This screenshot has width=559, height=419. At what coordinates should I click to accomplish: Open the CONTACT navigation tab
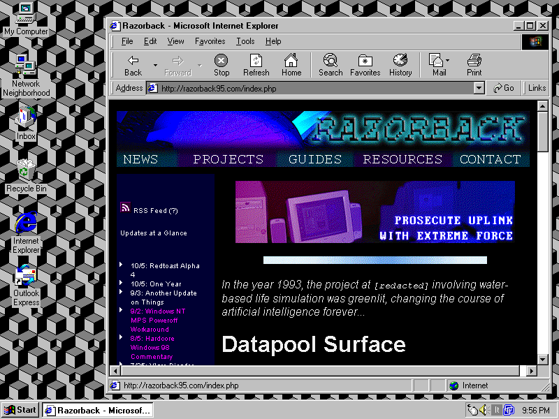coord(491,159)
